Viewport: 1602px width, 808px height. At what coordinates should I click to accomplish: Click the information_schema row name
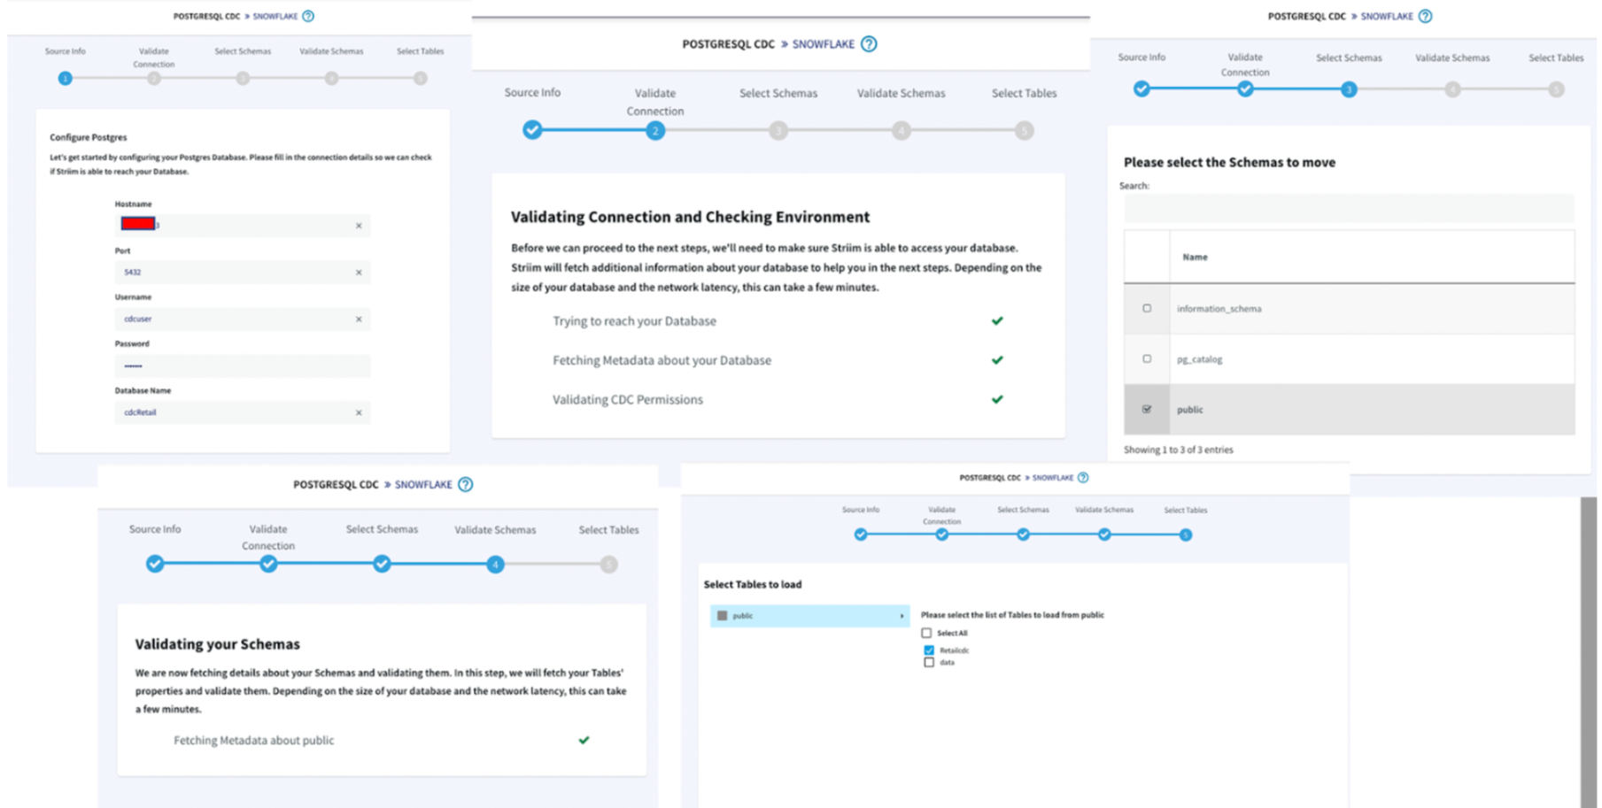click(1219, 309)
